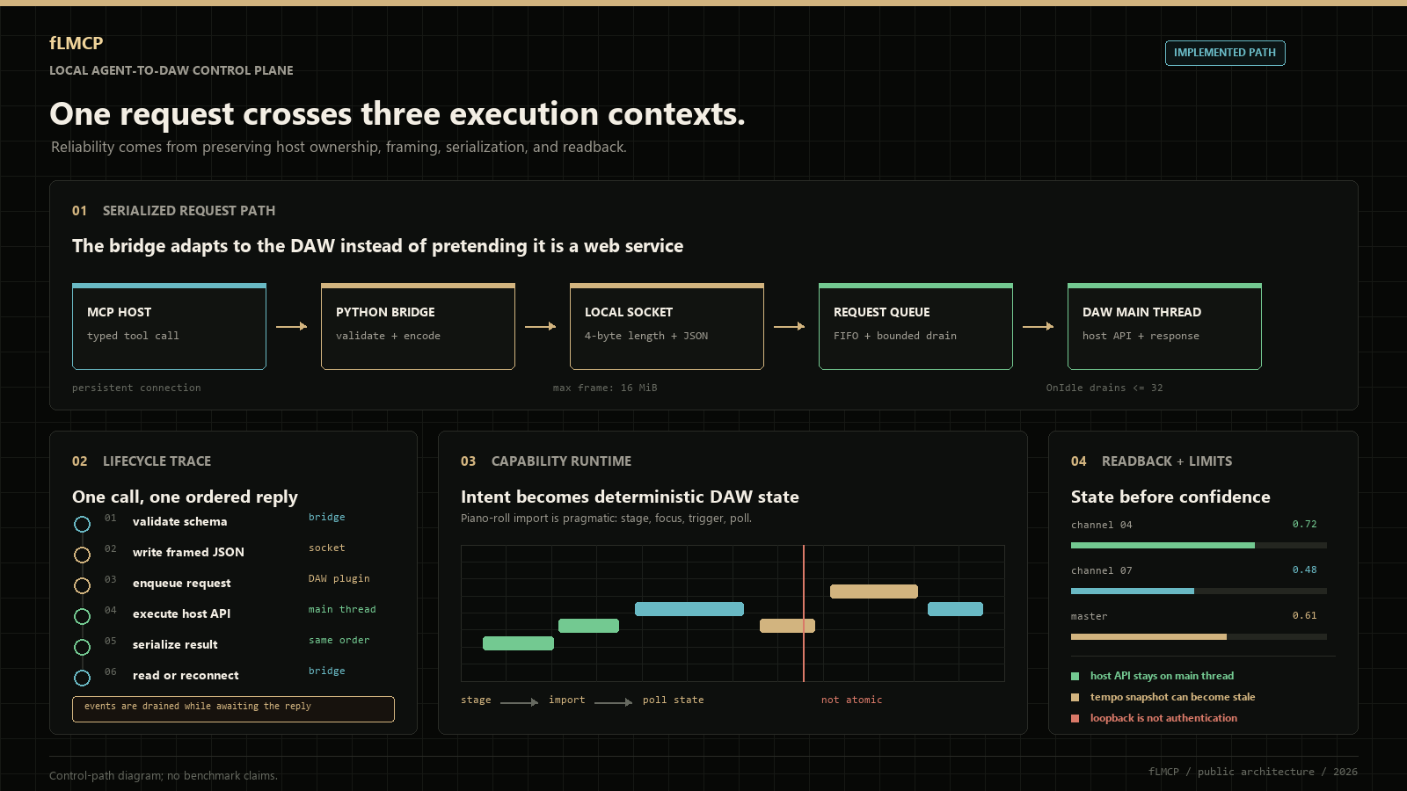Screen dimensions: 1407x791
Task: Pick the circle marker next to serialize result
Action: click(x=82, y=647)
